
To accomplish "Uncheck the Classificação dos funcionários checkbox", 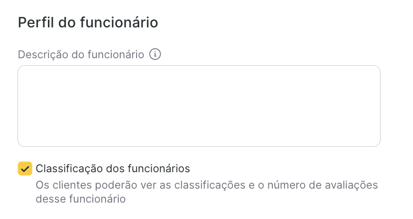I will (x=25, y=169).
